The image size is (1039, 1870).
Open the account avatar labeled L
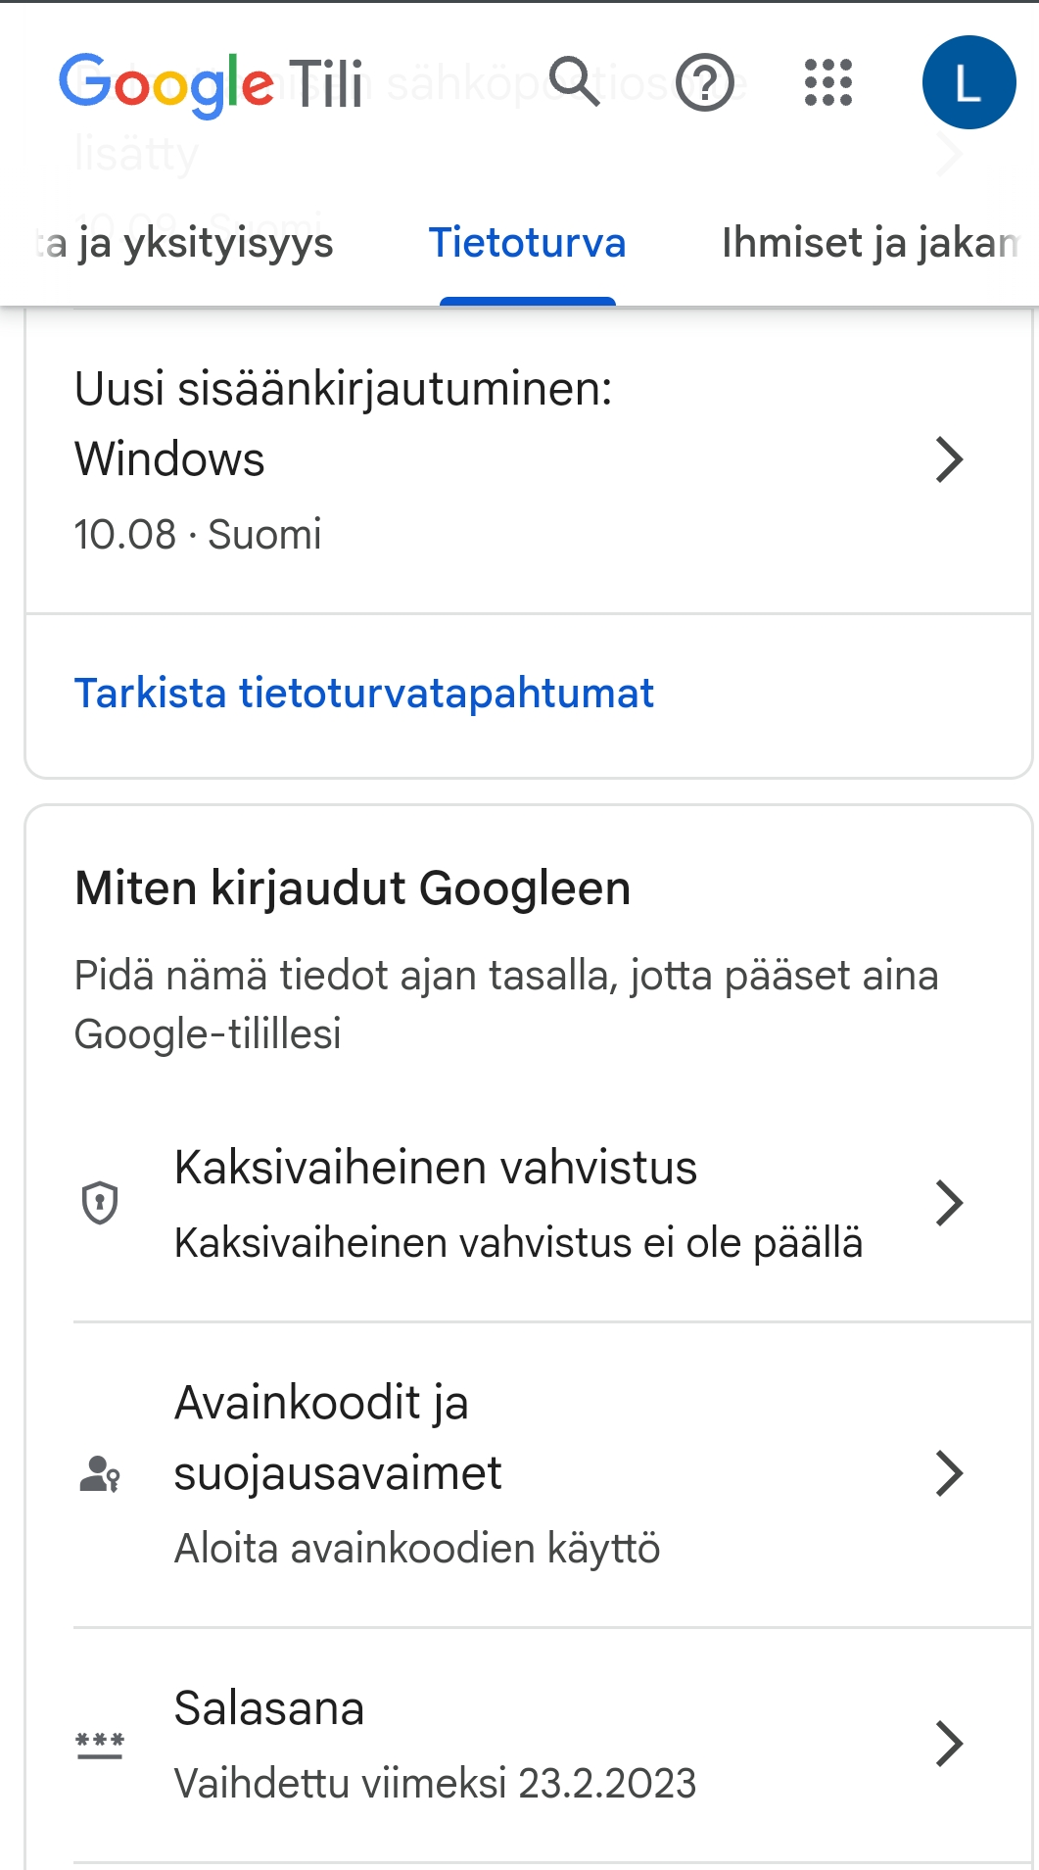968,83
